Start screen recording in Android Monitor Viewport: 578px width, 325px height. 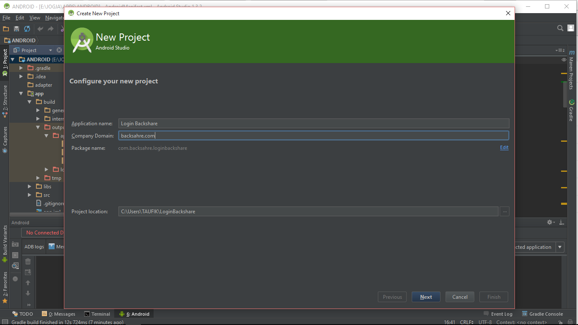pos(15,256)
